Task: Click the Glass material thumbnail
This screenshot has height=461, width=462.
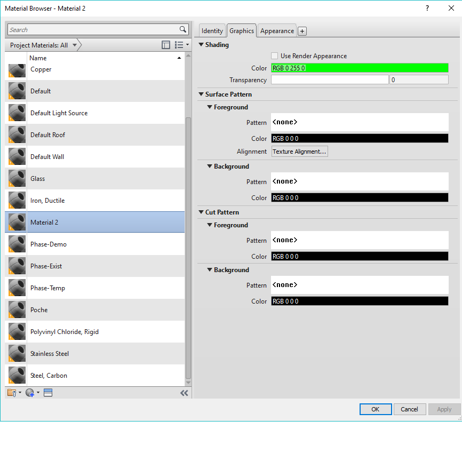Action: (x=17, y=178)
